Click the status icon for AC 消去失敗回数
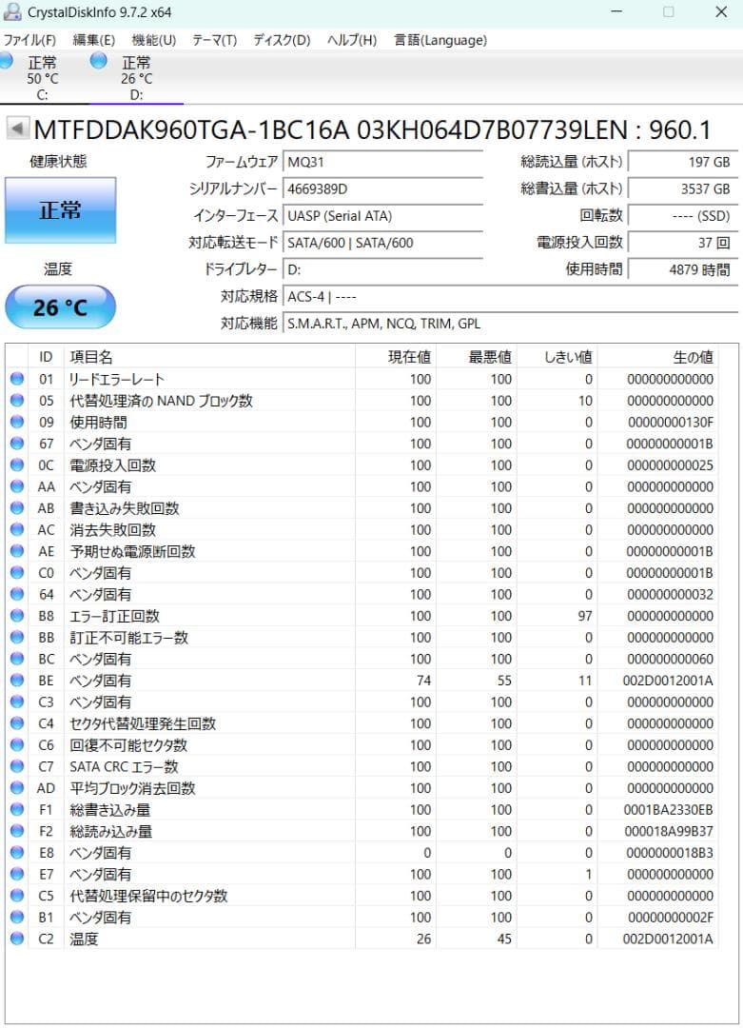The height and width of the screenshot is (1028, 743). pos(17,529)
